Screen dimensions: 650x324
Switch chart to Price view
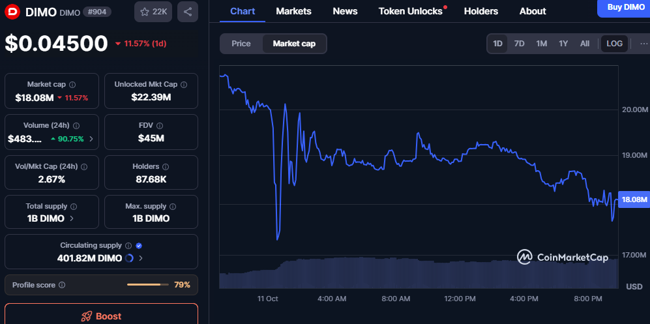pyautogui.click(x=241, y=44)
